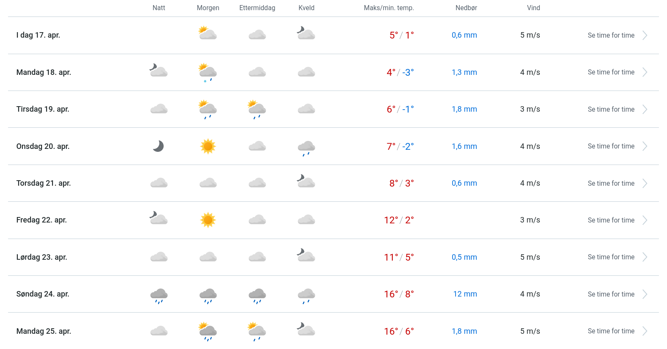Click the crescent moon night icon for Onsdag
Image resolution: width=667 pixels, height=349 pixels.
click(158, 146)
